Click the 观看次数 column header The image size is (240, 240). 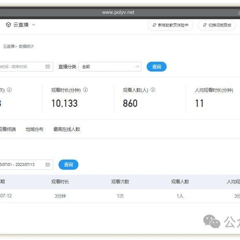tap(120, 182)
